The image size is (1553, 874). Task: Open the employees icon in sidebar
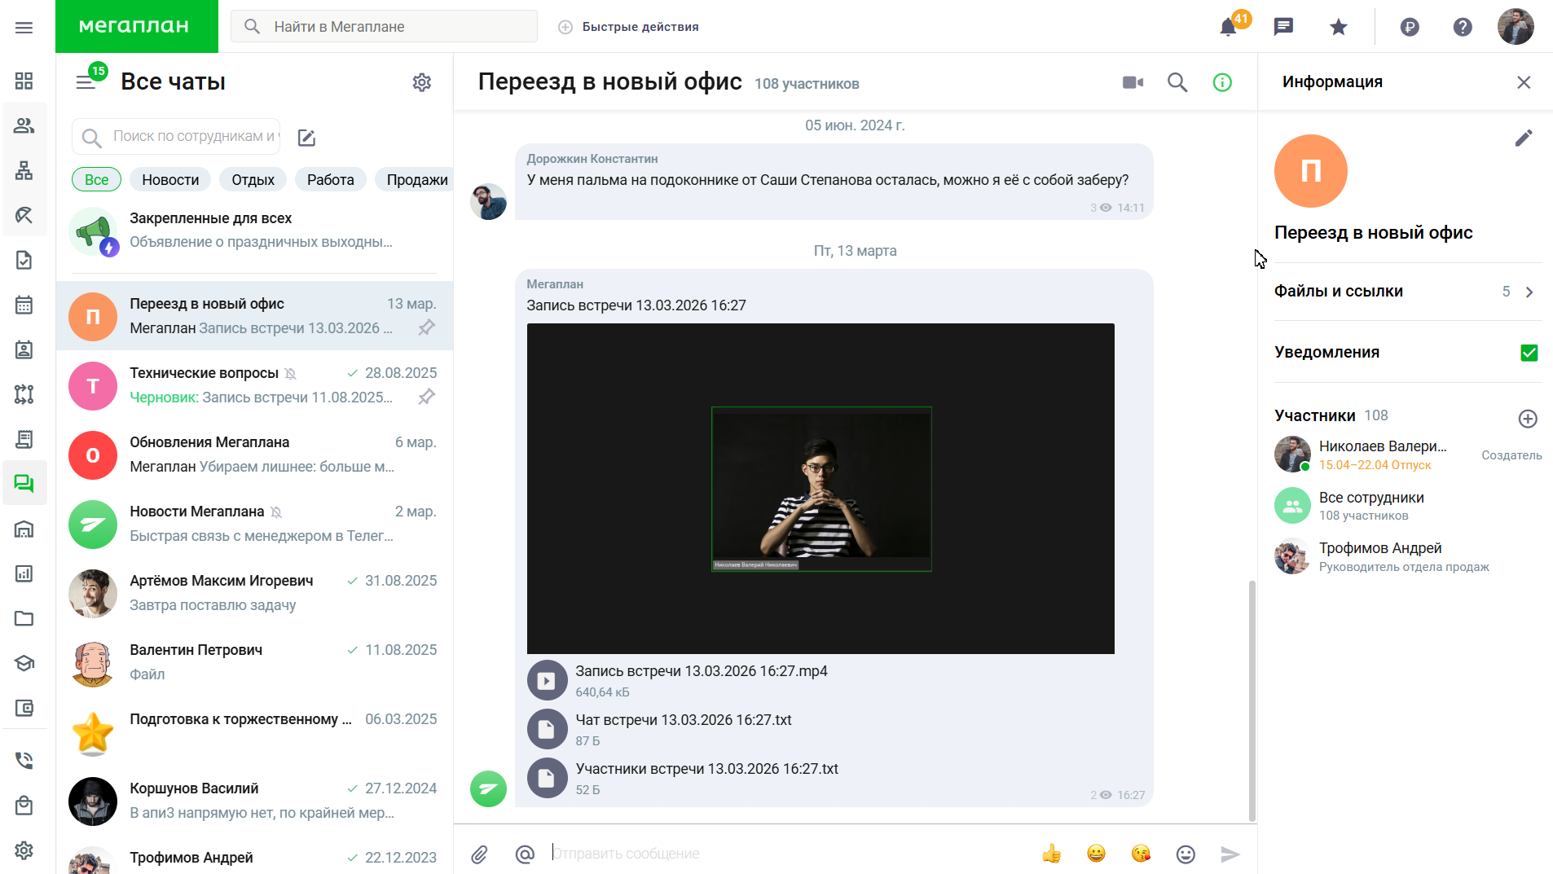[24, 125]
